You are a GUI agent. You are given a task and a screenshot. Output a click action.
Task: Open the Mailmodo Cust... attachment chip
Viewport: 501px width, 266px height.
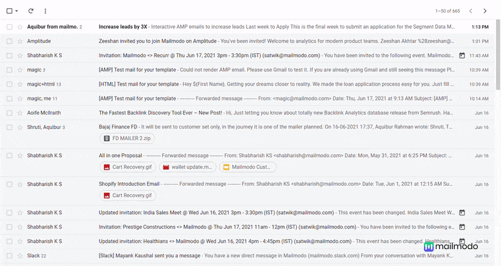[247, 167]
